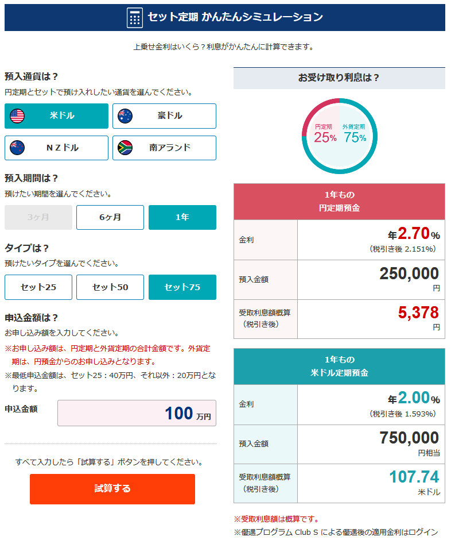Click the Australian flag icon
The width and height of the screenshot is (451, 540).
click(125, 116)
